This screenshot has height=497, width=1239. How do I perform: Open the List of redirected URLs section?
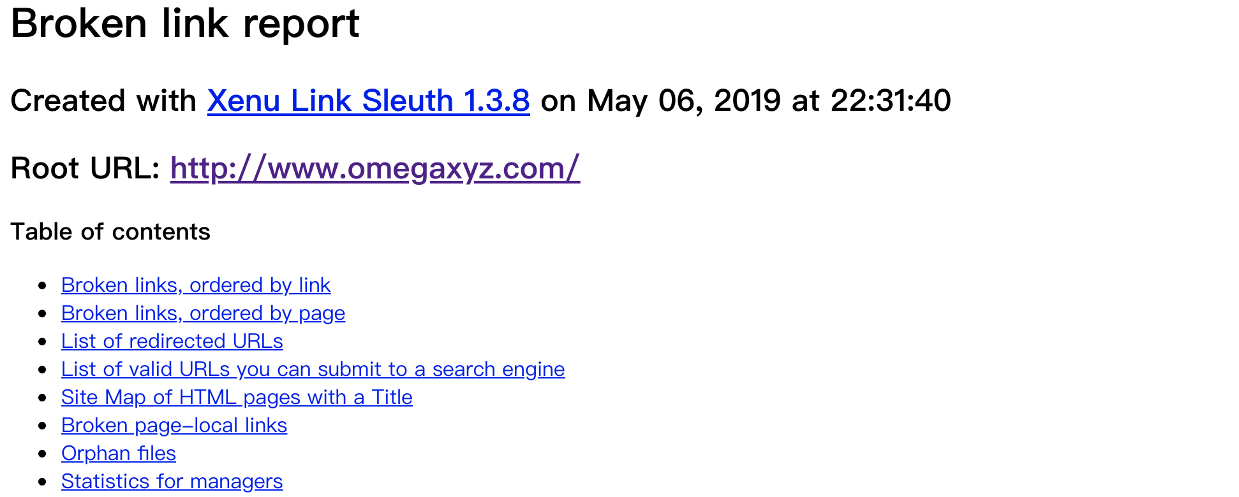[x=172, y=341]
